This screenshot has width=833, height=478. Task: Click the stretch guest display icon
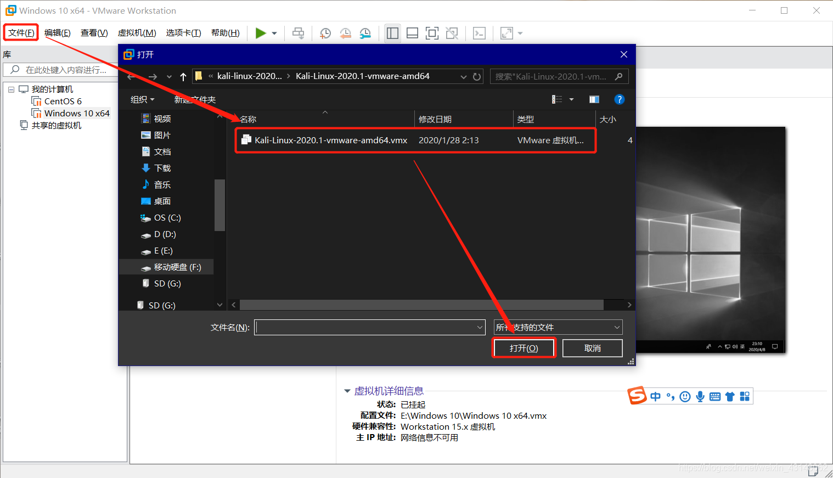click(x=506, y=33)
